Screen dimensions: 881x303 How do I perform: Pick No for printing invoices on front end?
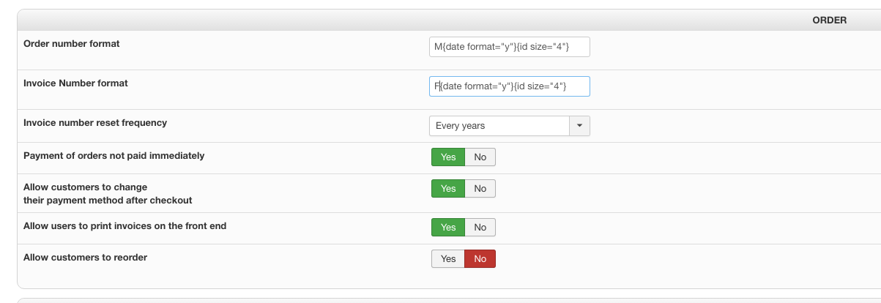480,228
